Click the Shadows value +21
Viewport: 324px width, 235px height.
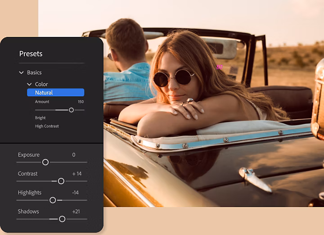click(76, 212)
